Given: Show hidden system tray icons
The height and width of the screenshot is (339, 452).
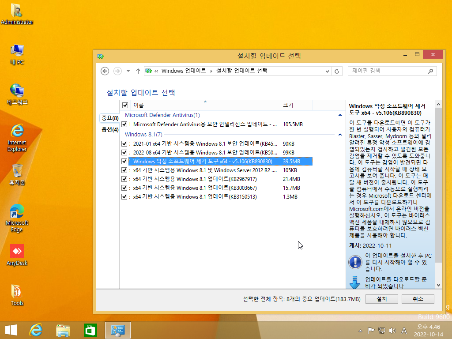Looking at the screenshot, I should point(360,331).
